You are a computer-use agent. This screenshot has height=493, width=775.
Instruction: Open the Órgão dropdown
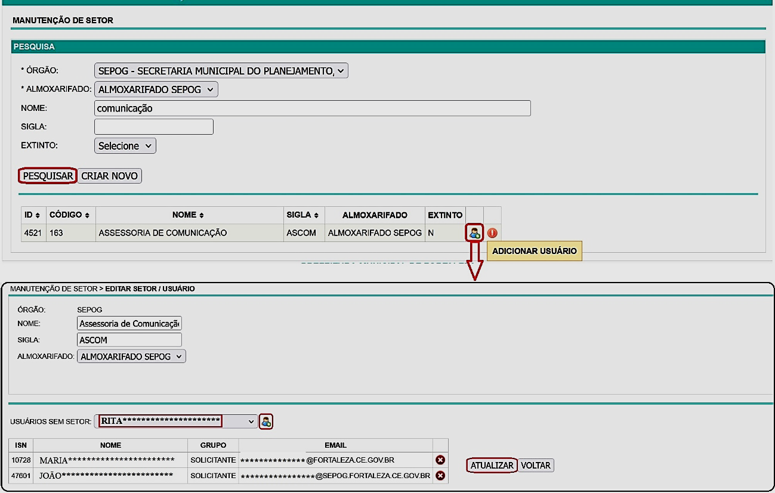click(x=221, y=71)
